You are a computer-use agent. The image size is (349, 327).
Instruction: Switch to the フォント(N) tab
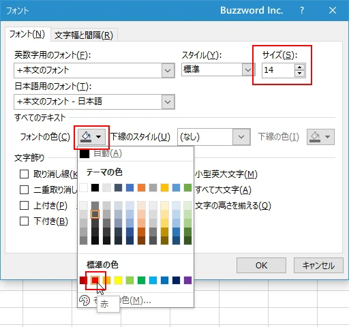coord(27,35)
